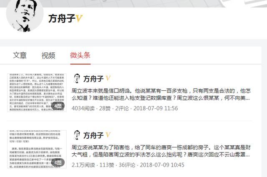
Task: Click the timestamp 2018-07-09 11:56
Action: (156, 108)
